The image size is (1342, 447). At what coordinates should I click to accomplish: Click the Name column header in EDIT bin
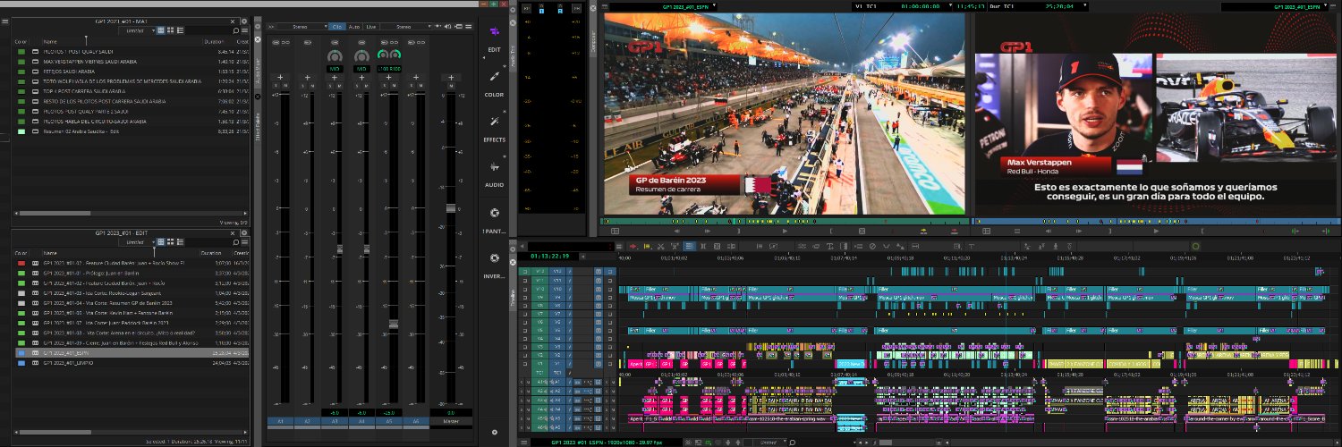50,253
